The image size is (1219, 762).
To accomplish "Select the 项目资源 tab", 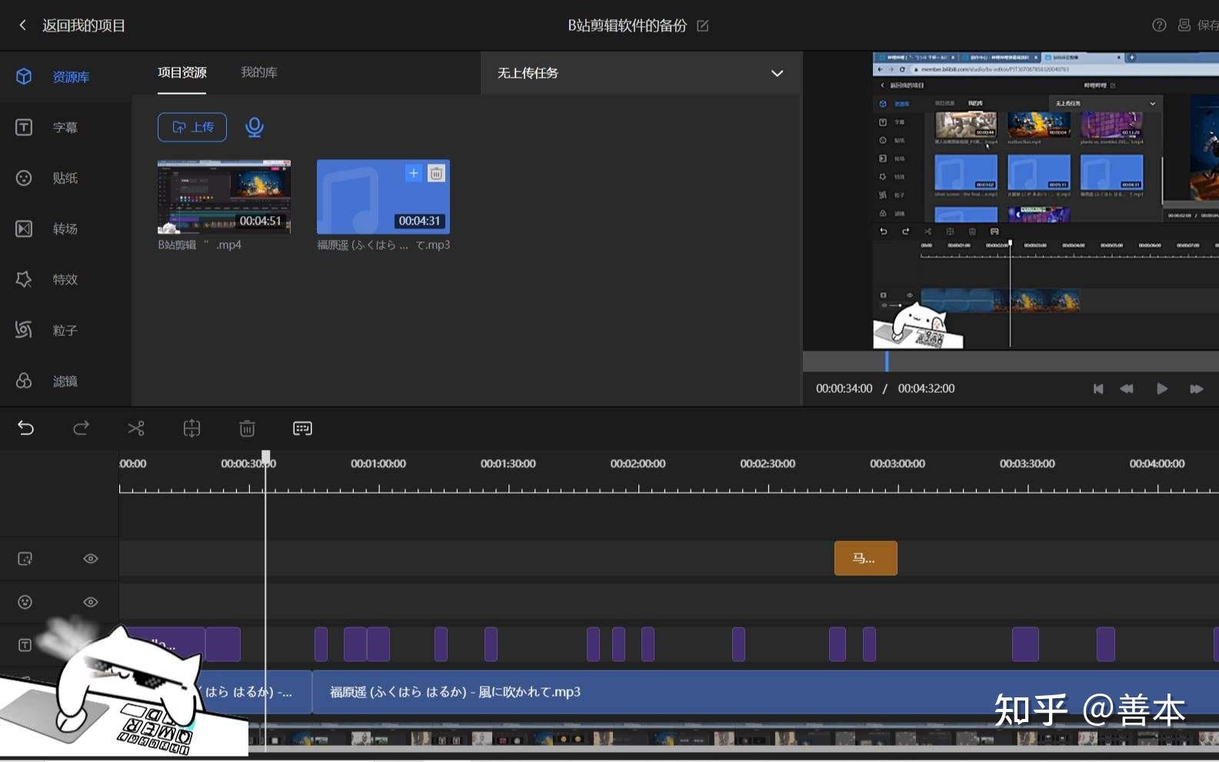I will coord(182,72).
